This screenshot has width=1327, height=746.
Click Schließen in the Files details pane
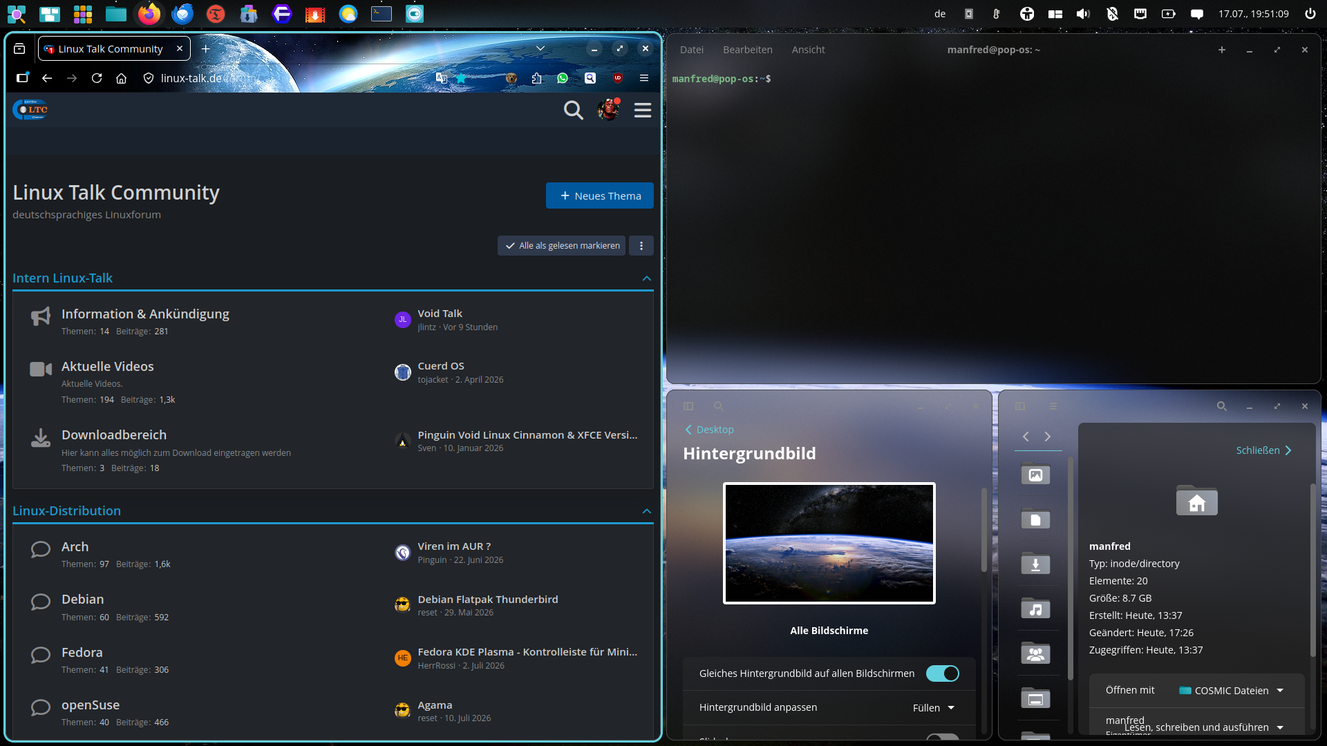point(1264,450)
